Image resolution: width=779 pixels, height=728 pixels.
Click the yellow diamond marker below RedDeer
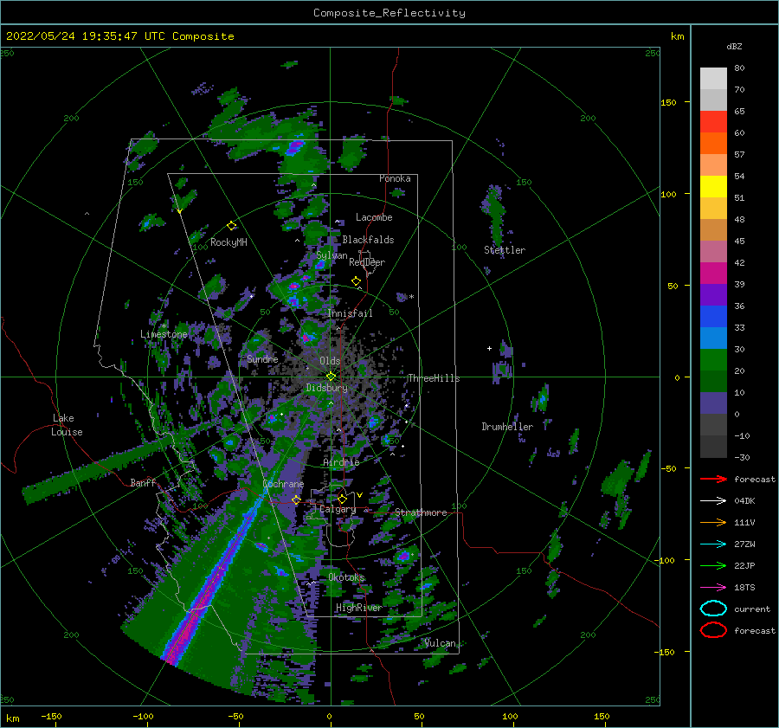tap(356, 281)
